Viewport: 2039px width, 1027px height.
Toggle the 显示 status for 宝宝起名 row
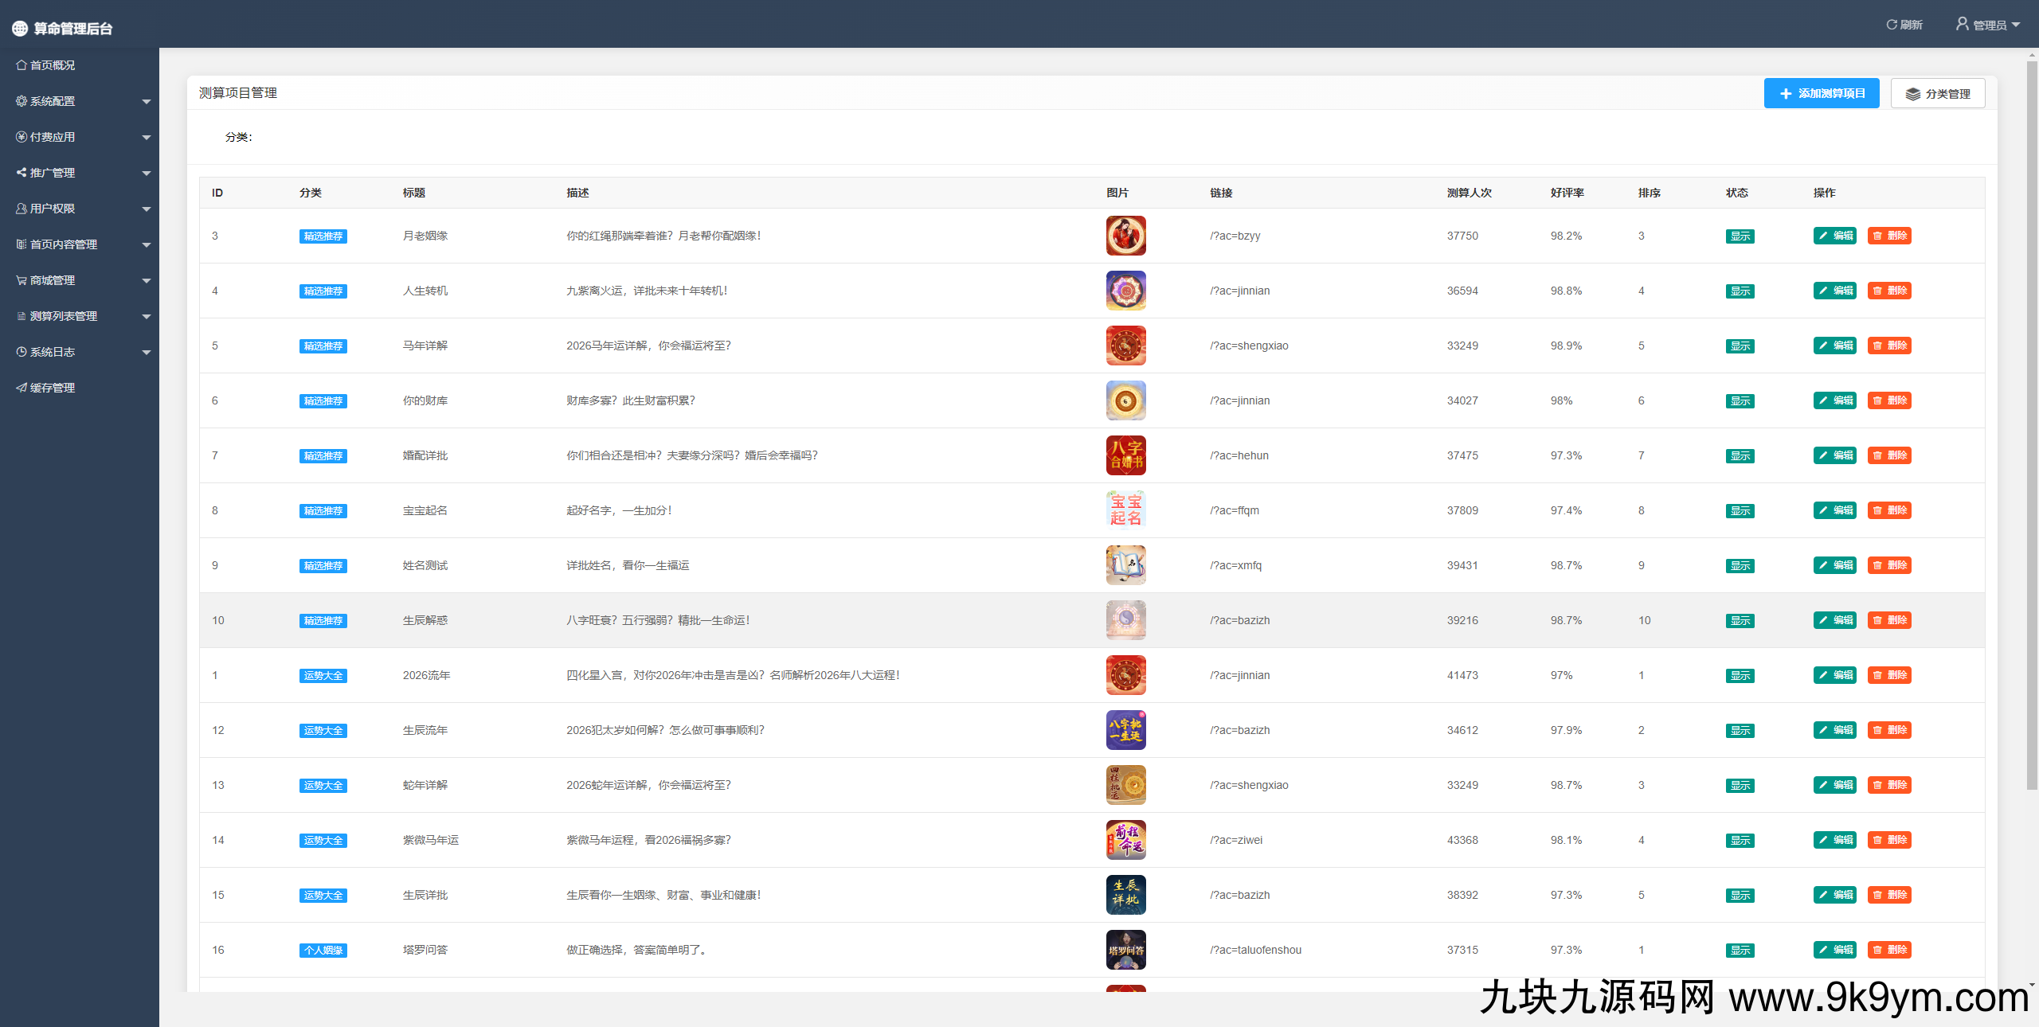[1740, 511]
